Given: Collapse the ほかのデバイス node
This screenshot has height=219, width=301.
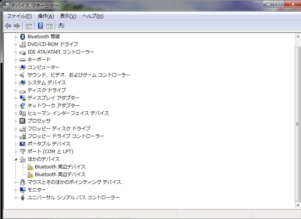Looking at the screenshot, I should click(16, 159).
